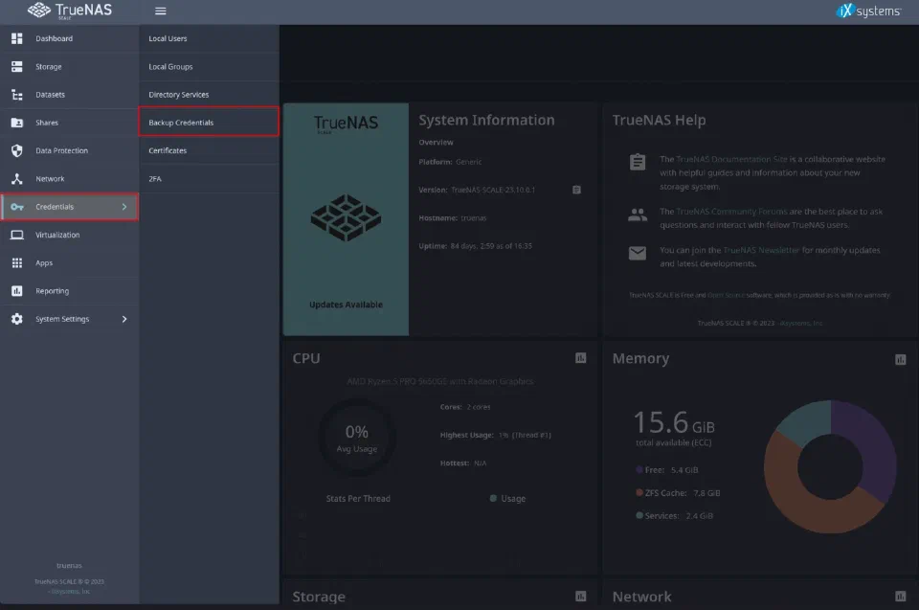The image size is (919, 610).
Task: Open TrueNAS Documentation Site link
Action: click(730, 159)
